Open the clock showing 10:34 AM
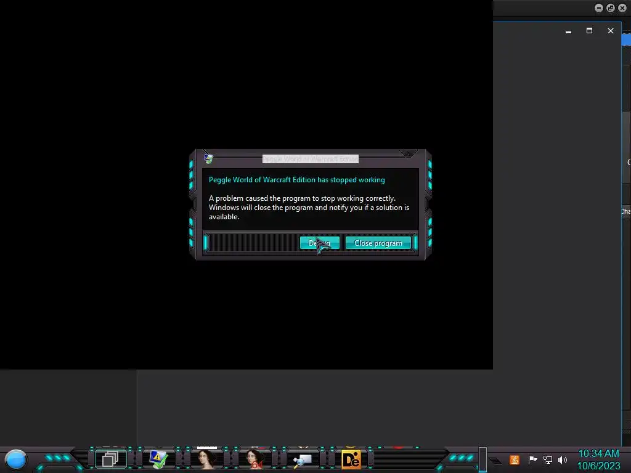This screenshot has width=631, height=473. (x=598, y=459)
